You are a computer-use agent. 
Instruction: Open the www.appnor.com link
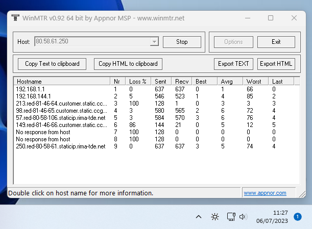pos(265,193)
